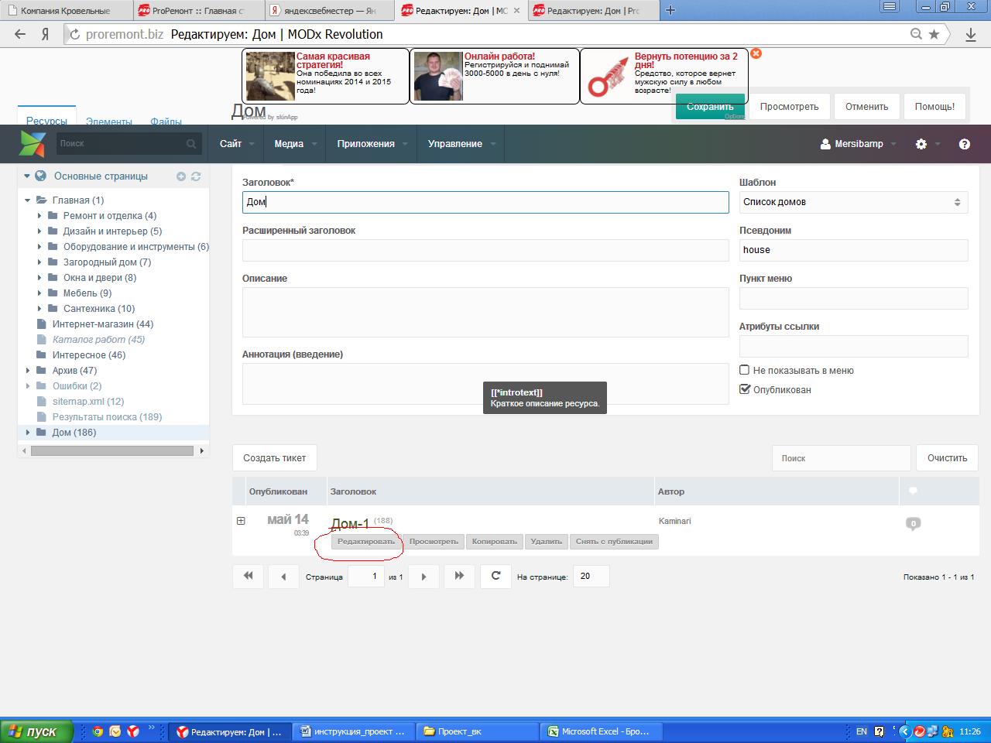Screen dimensions: 991x743
Task: Open the Управление menu
Action: [x=461, y=144]
